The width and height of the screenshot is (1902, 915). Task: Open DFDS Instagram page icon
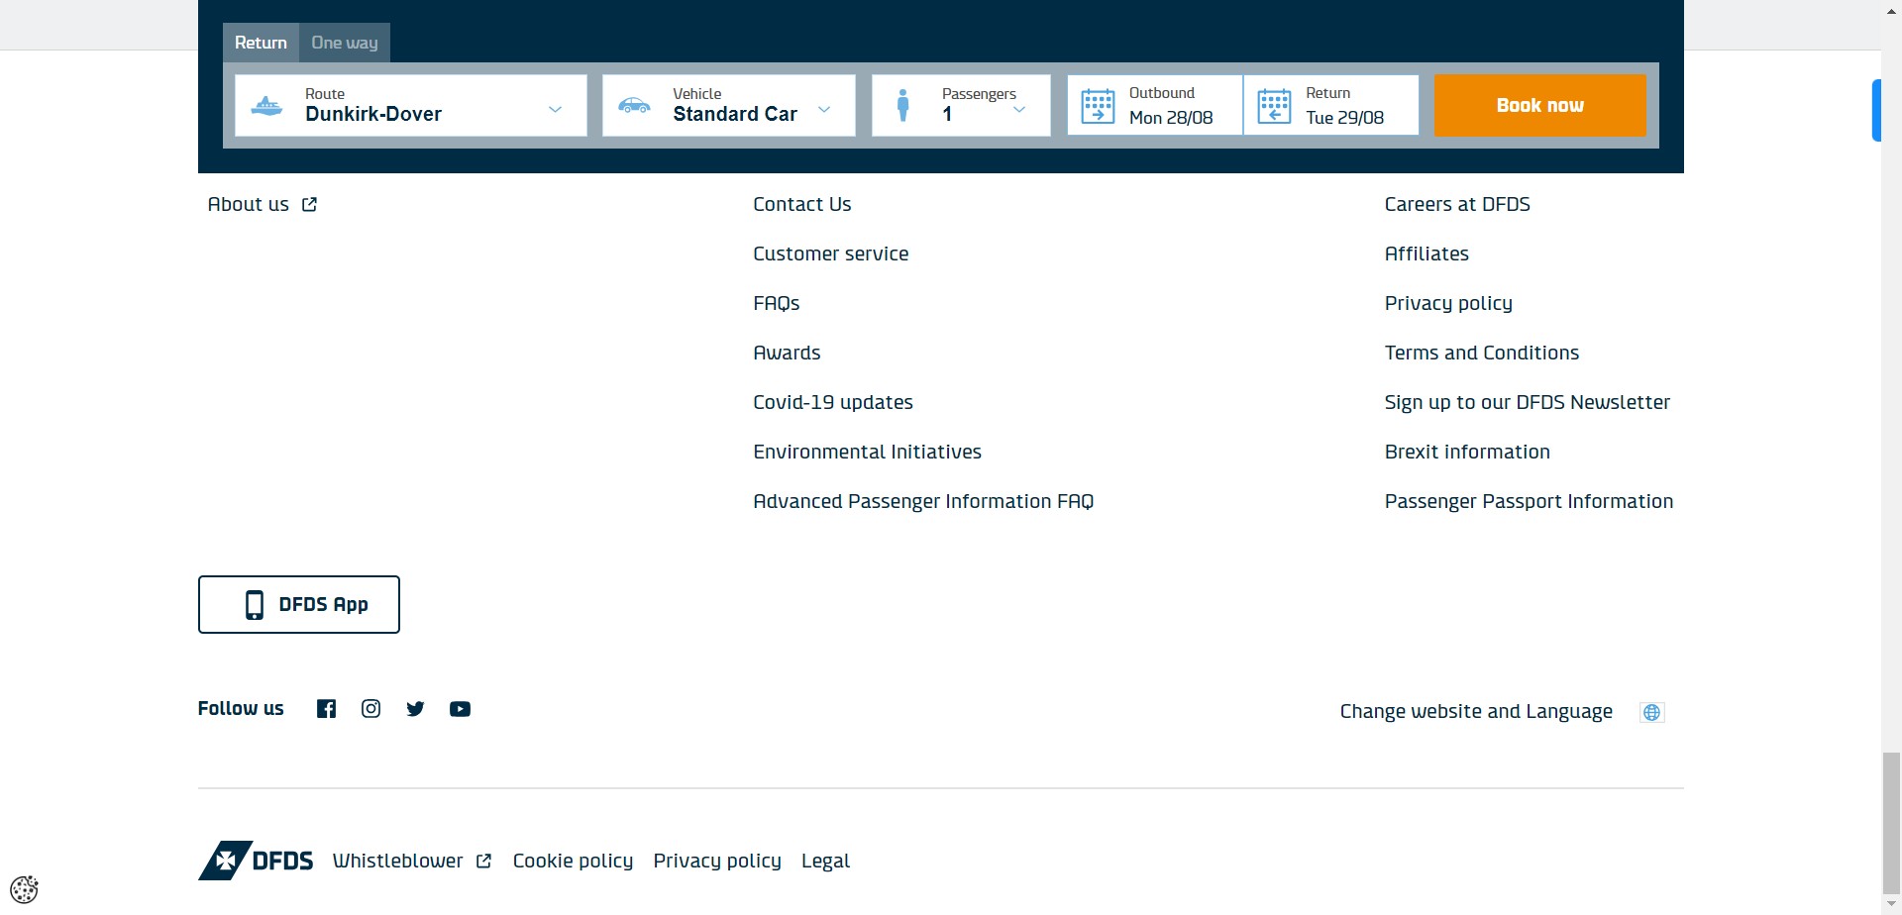pos(370,709)
